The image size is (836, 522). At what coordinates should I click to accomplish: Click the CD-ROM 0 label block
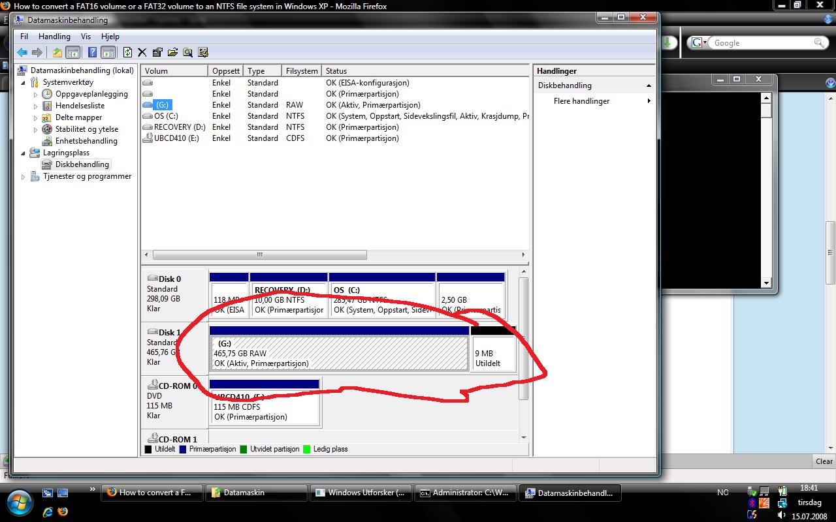(175, 401)
